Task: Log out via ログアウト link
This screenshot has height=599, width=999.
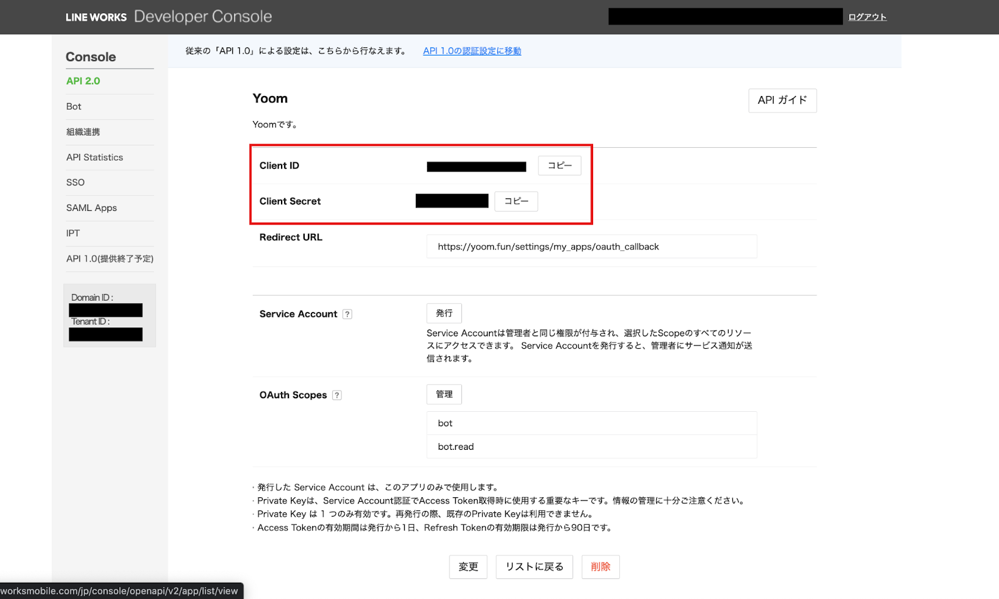Action: (x=867, y=17)
